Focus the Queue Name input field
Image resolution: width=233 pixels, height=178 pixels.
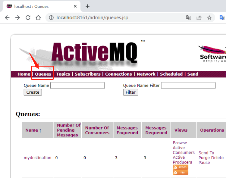point(77,86)
